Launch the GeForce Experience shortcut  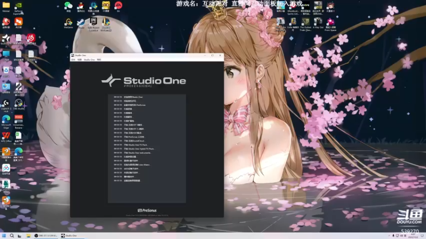point(19,8)
